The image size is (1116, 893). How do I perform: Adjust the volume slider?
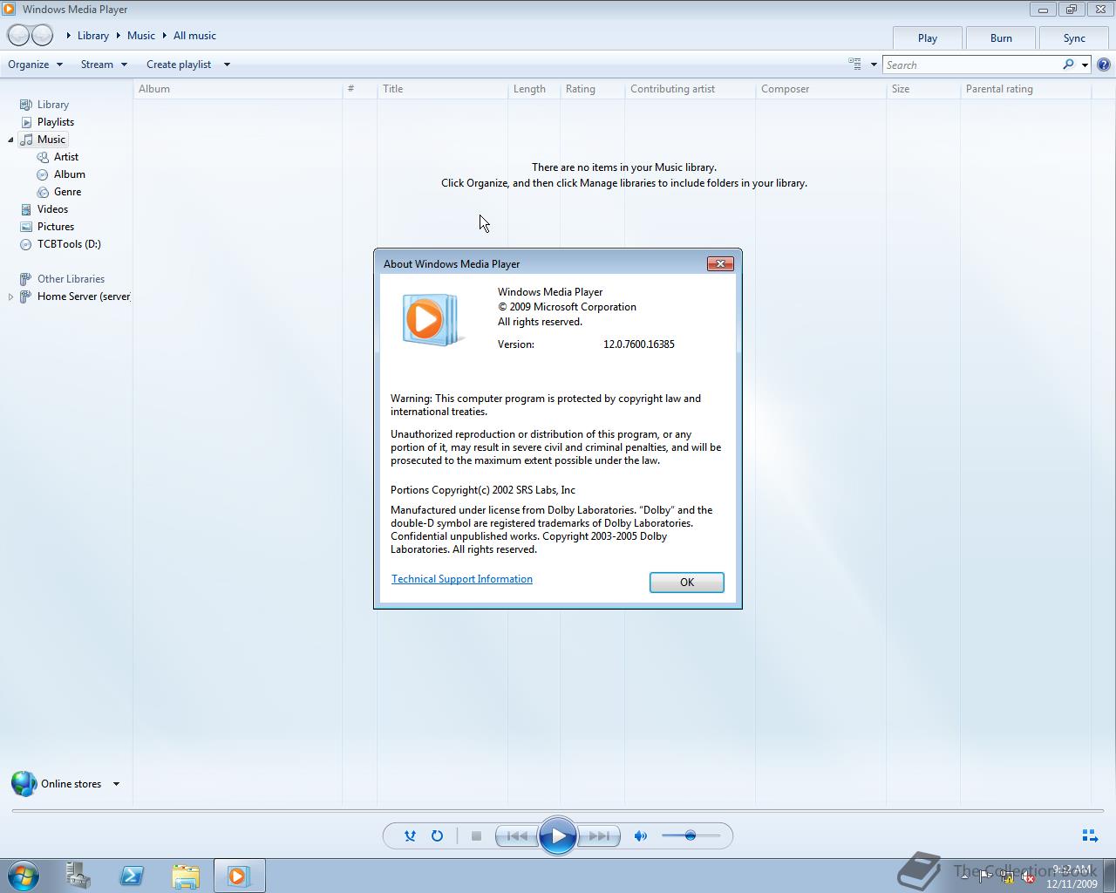[x=691, y=835]
